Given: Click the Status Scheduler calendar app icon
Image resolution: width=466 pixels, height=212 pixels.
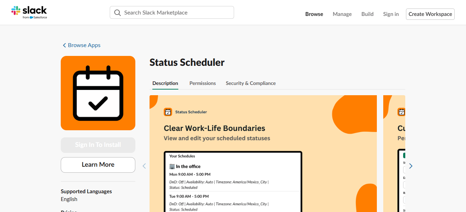Looking at the screenshot, I should tap(98, 93).
